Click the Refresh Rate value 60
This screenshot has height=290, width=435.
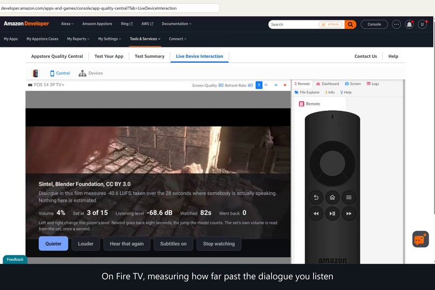tap(250, 85)
